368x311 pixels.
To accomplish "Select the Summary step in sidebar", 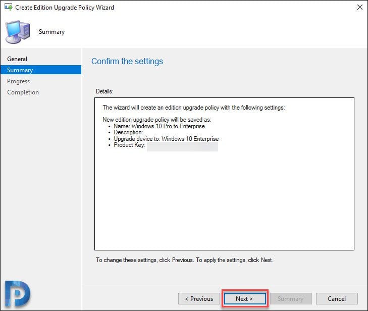I will [x=41, y=70].
